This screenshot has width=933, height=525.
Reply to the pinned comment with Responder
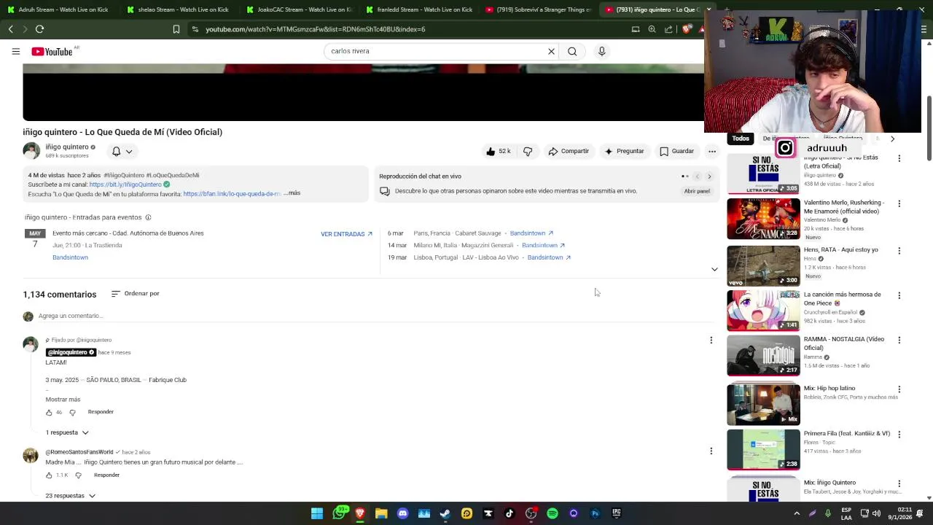(101, 412)
